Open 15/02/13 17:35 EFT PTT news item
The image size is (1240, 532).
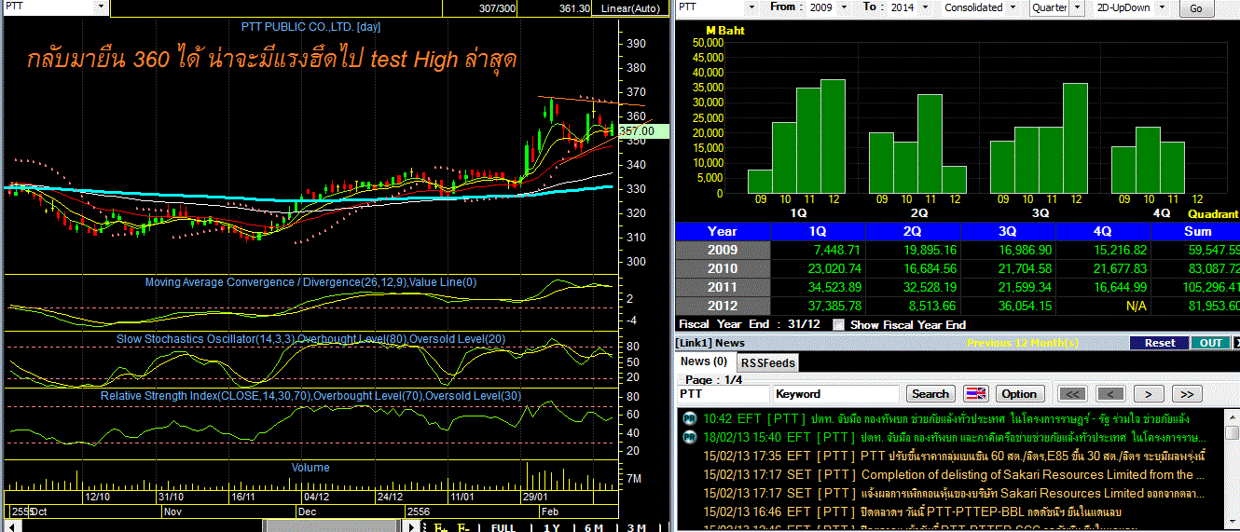(x=955, y=456)
